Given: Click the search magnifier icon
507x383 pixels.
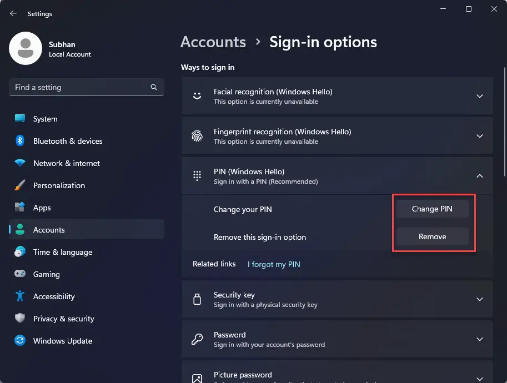Looking at the screenshot, I should [154, 87].
